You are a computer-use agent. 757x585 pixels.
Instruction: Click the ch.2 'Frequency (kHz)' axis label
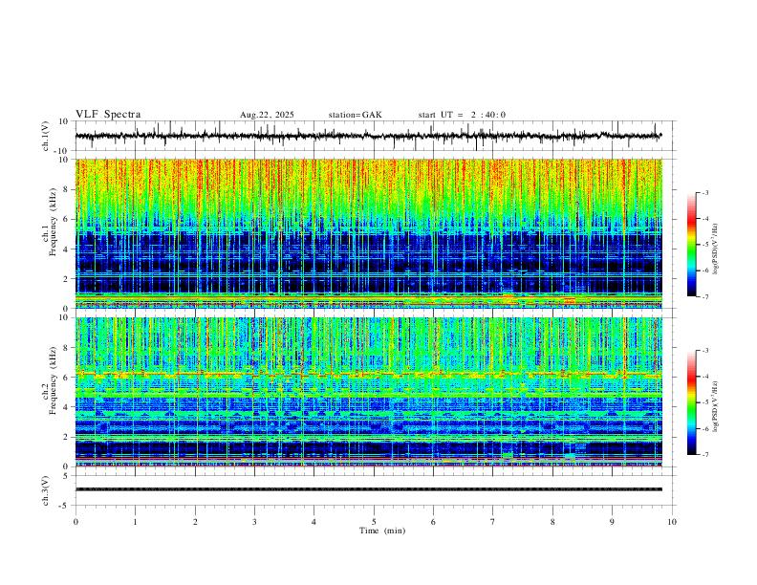click(x=54, y=380)
